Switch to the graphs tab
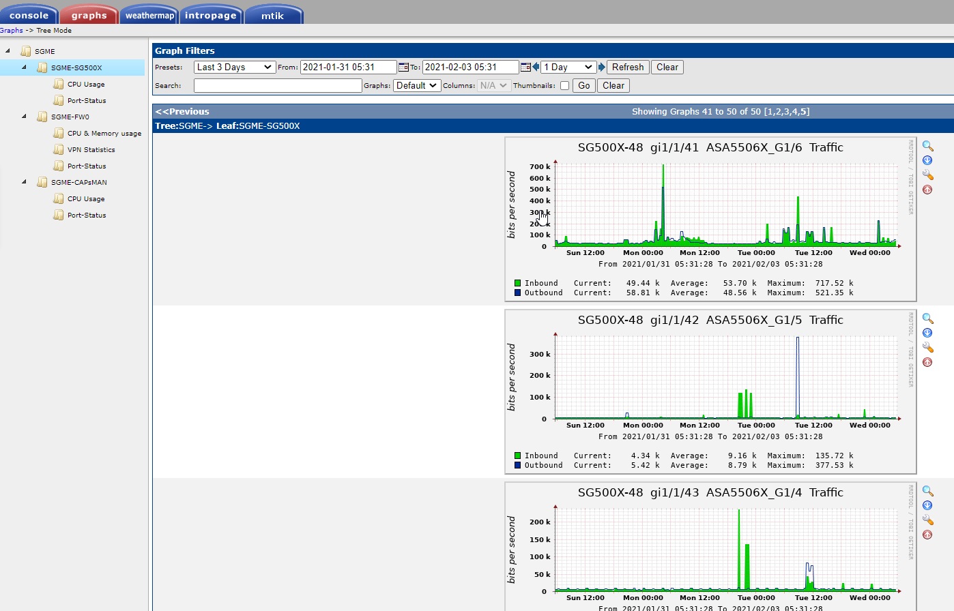The height and width of the screenshot is (611, 954). click(x=89, y=15)
